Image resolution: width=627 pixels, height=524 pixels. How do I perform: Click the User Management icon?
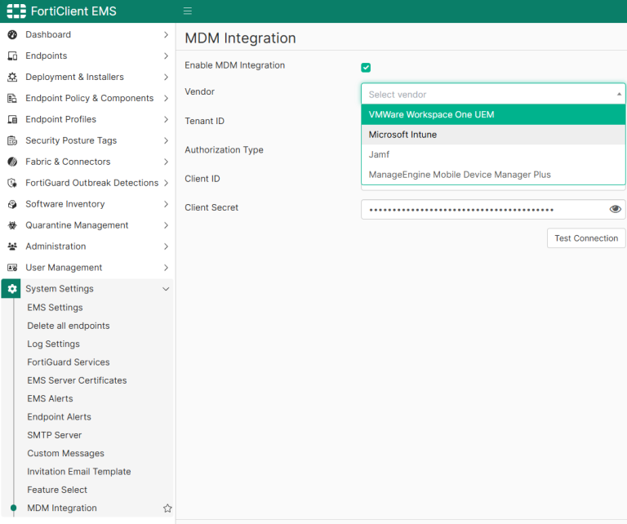pos(12,268)
